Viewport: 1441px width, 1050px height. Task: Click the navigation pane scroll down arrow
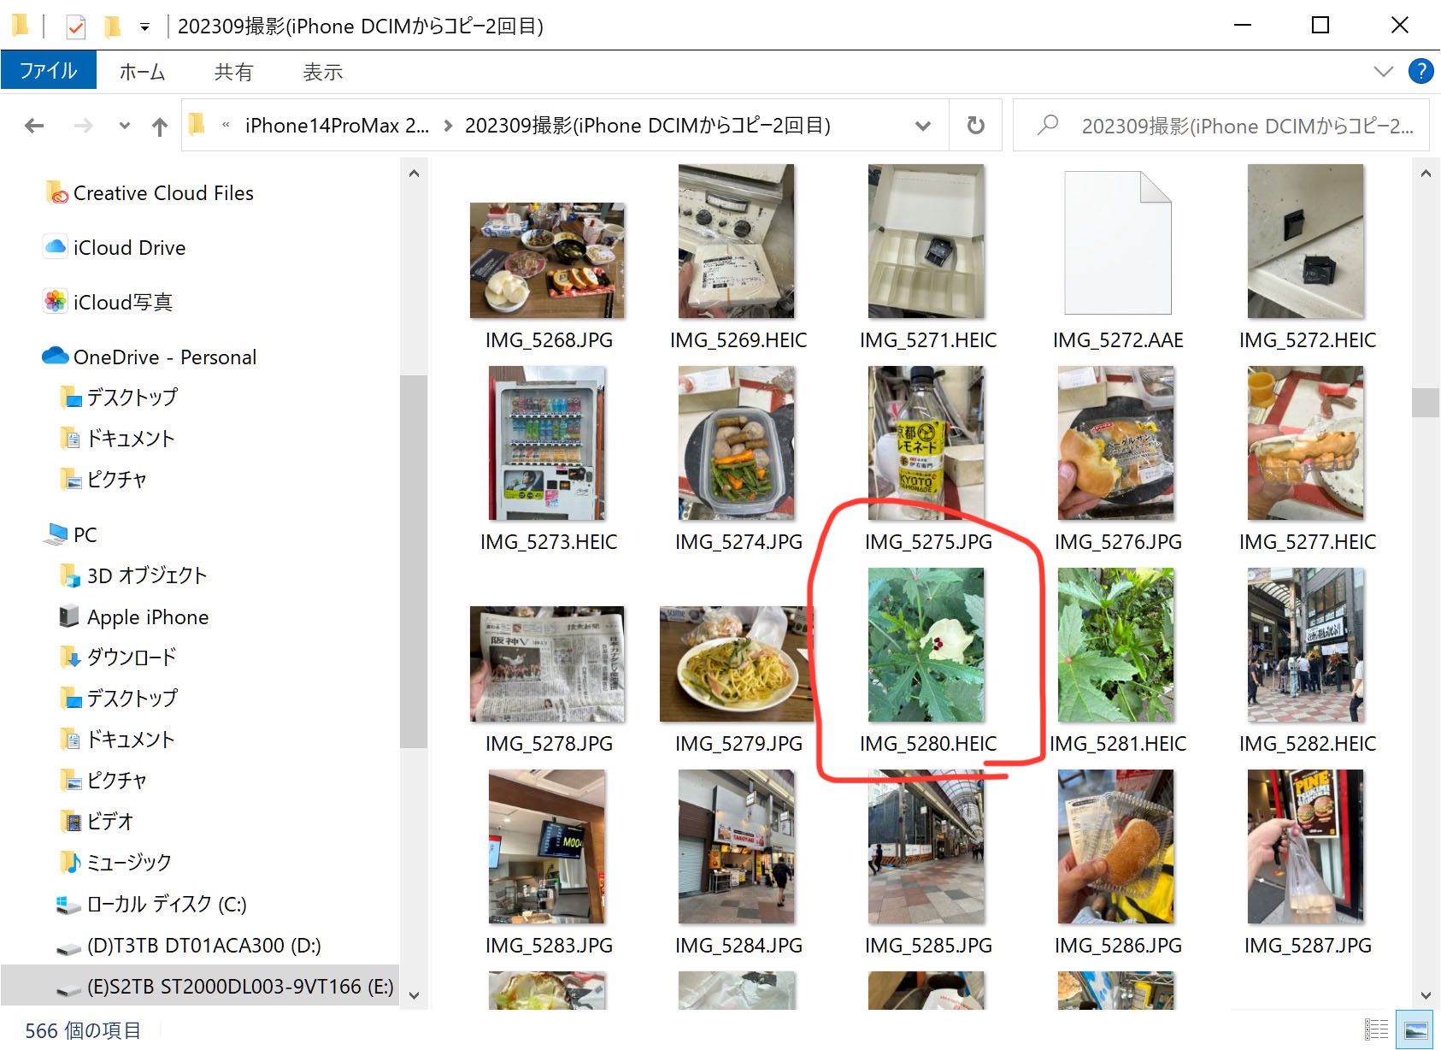(414, 994)
